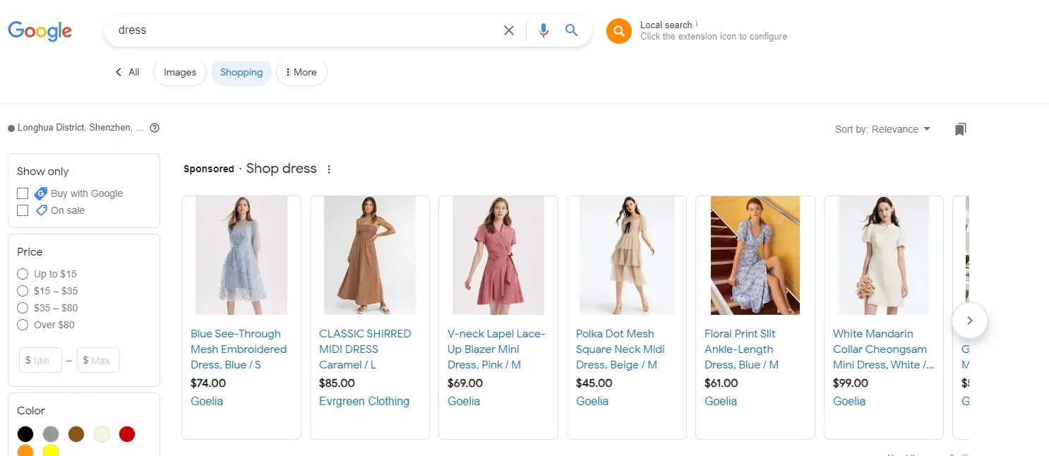Clear the search box with X icon

(508, 30)
